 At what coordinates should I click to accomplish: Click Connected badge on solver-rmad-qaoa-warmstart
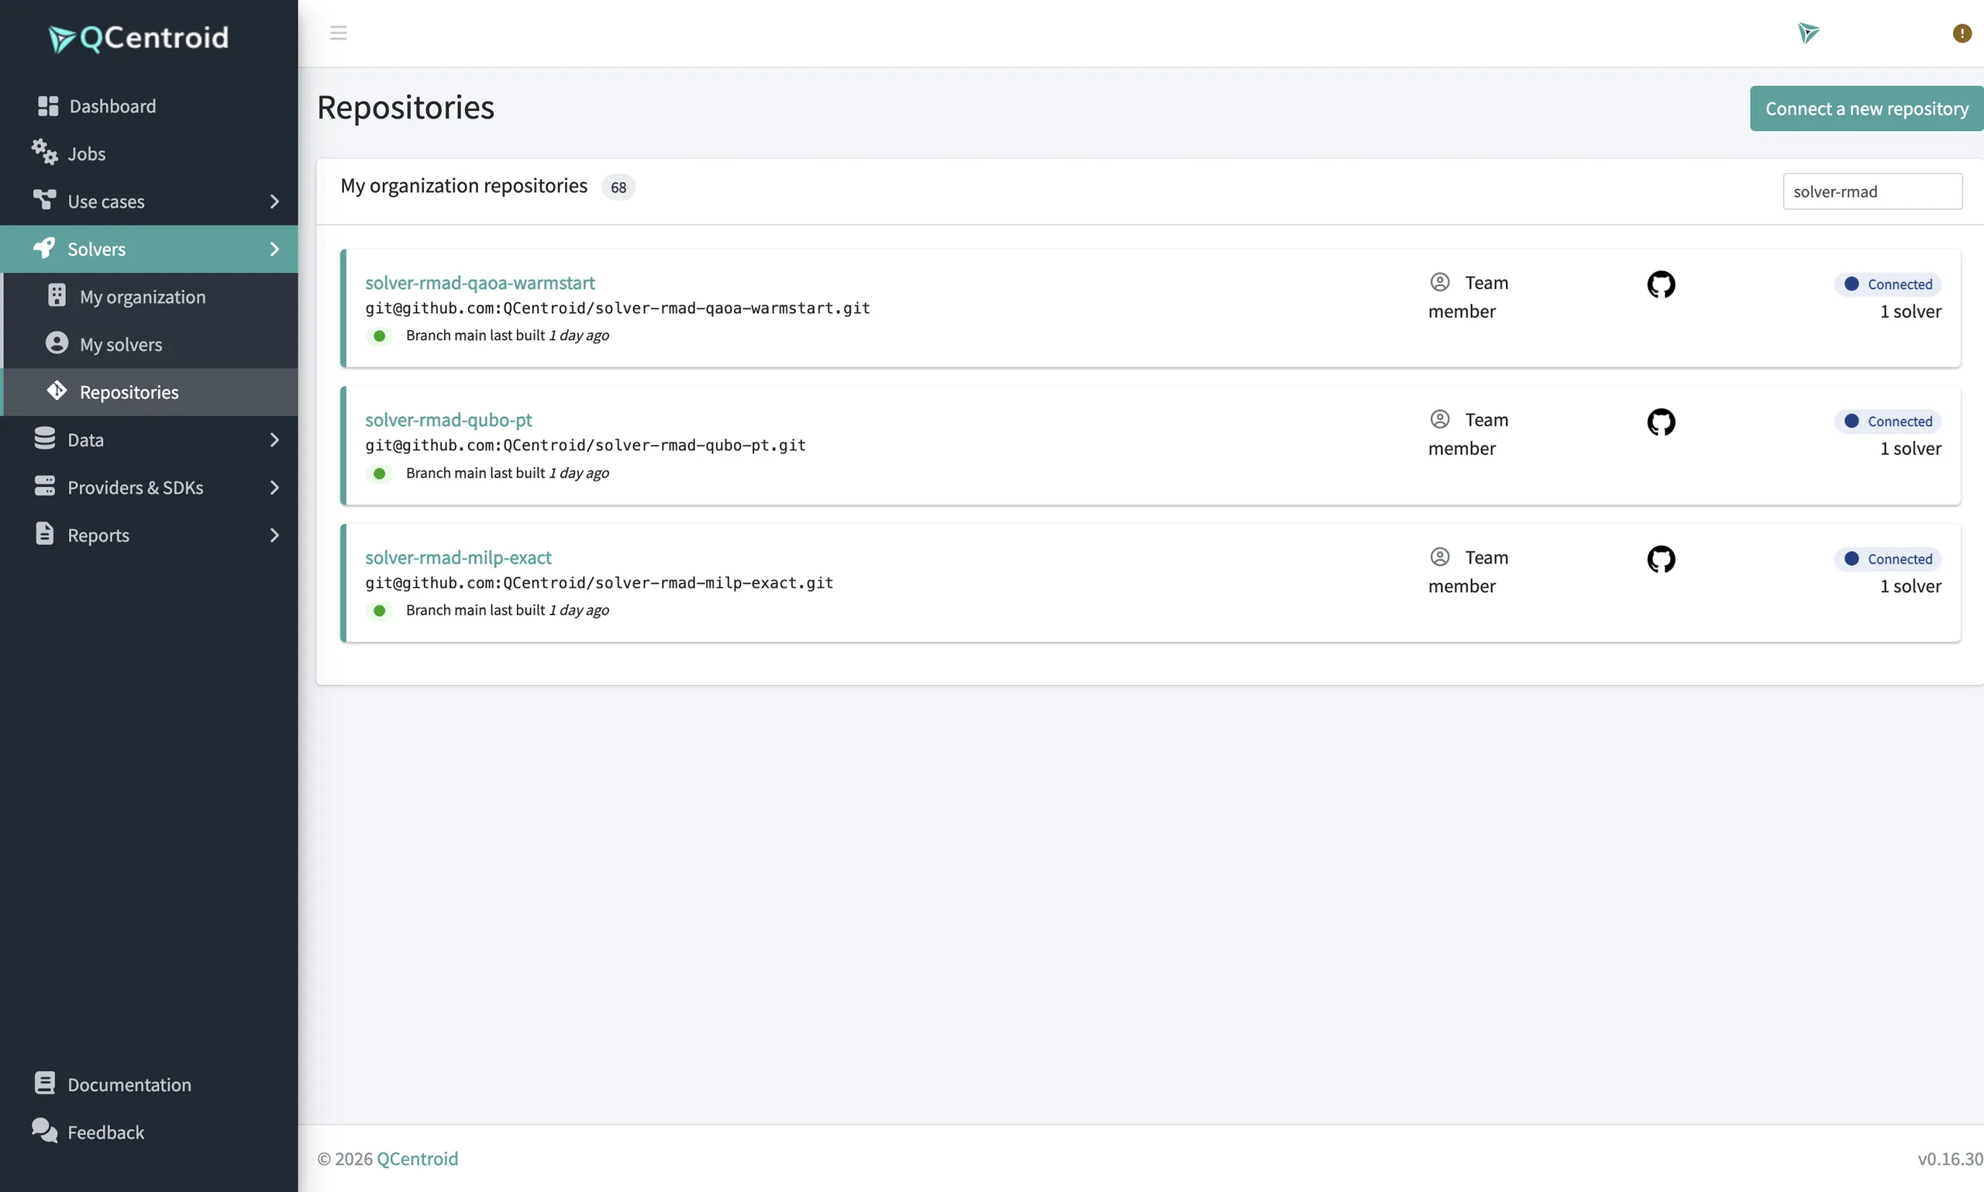[1888, 284]
